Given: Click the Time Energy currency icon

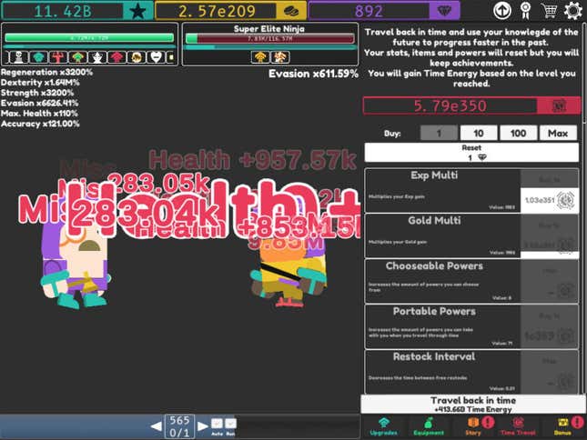Looking at the screenshot, I should pos(559,105).
